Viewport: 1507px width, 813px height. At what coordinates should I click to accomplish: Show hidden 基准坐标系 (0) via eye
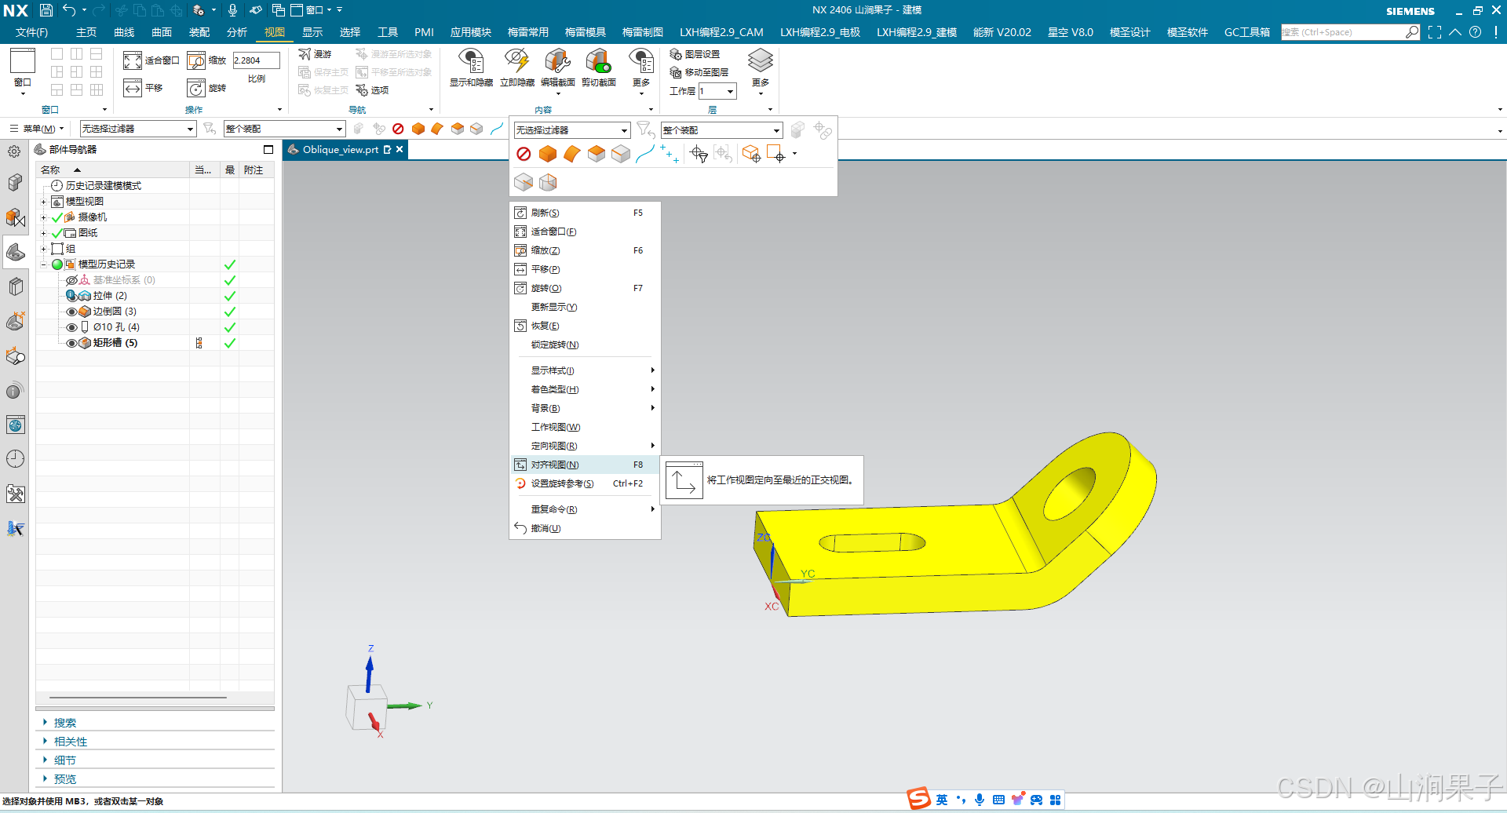71,280
